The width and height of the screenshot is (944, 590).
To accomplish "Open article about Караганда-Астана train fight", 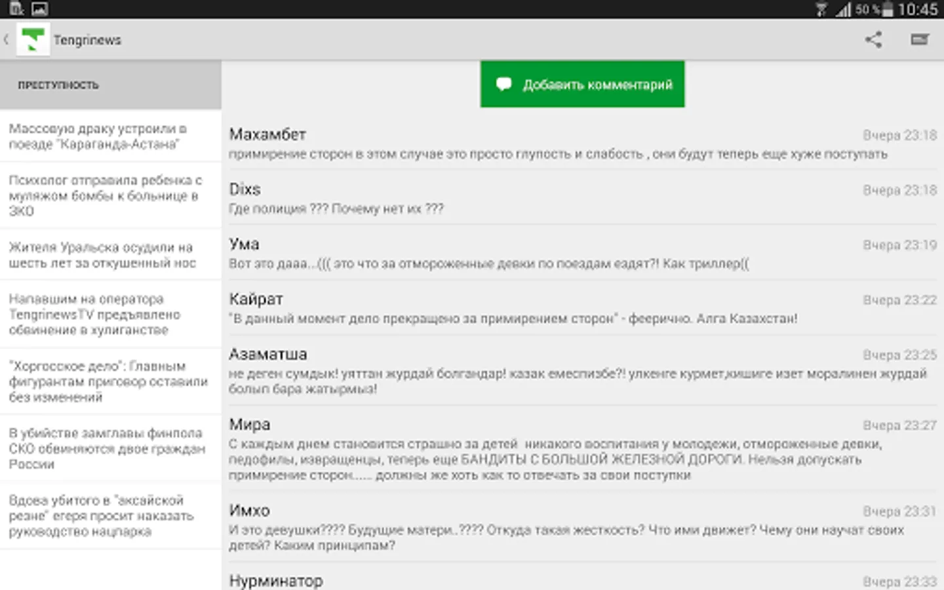I will coord(111,136).
